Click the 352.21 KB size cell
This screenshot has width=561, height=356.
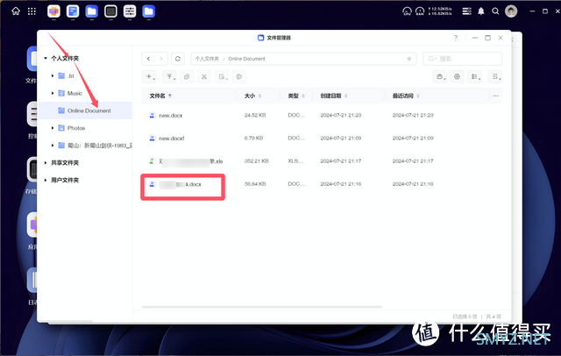pos(256,161)
